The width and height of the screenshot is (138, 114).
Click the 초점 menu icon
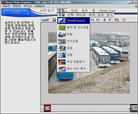click(62, 48)
